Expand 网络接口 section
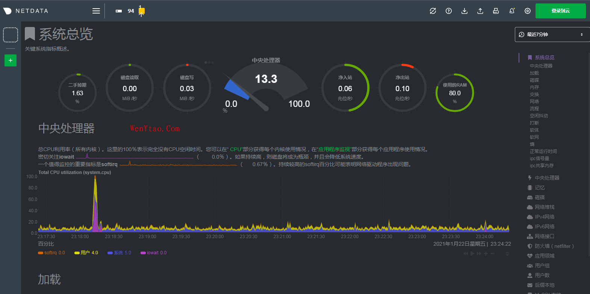Screen dimensions: 590x294 (541, 236)
